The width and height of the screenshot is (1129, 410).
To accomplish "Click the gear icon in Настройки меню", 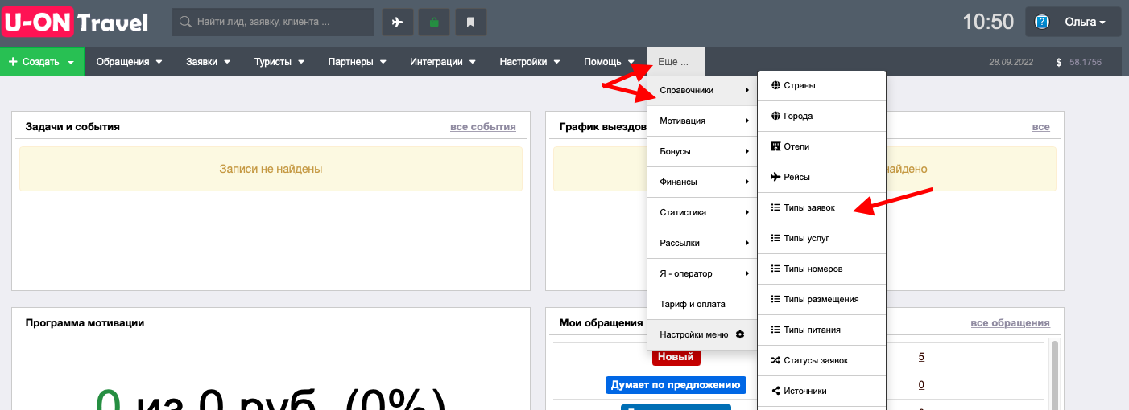I will coord(740,334).
